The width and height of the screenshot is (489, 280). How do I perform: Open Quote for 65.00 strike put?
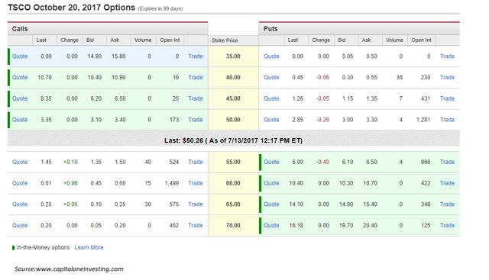tap(271, 204)
